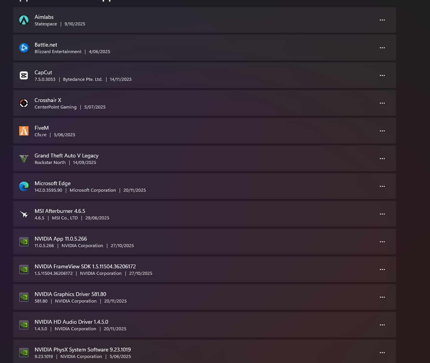Open more options for Microsoft Edge
The image size is (430, 363).
pyautogui.click(x=382, y=186)
